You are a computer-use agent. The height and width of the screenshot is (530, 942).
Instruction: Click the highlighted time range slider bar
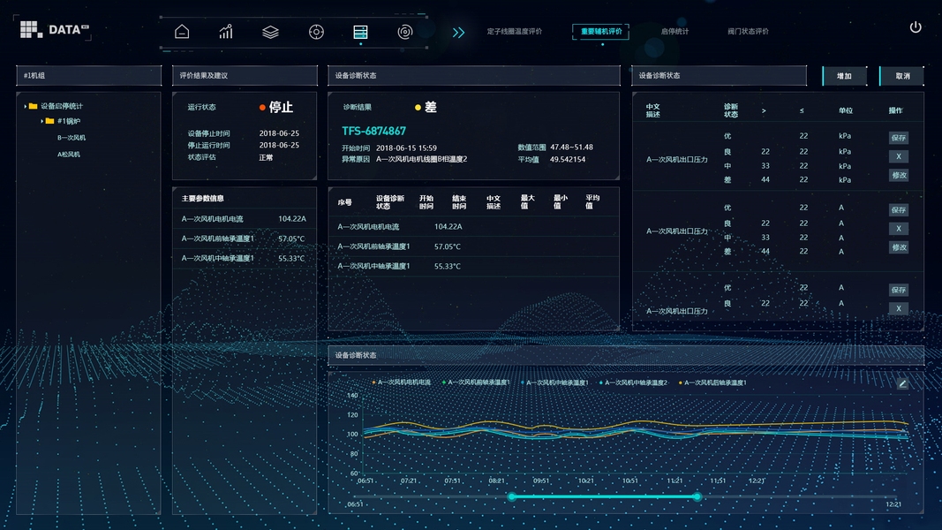tap(604, 496)
